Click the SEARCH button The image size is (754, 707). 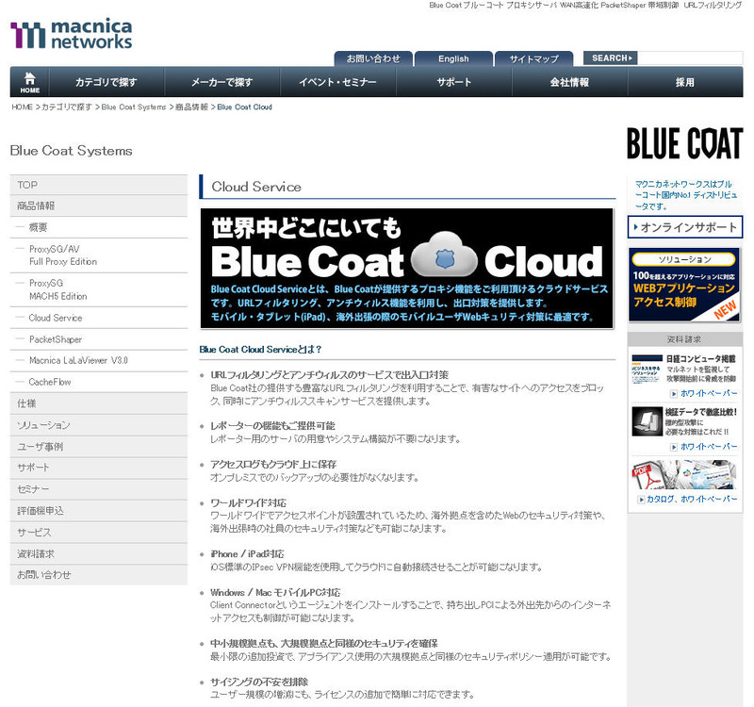(612, 58)
